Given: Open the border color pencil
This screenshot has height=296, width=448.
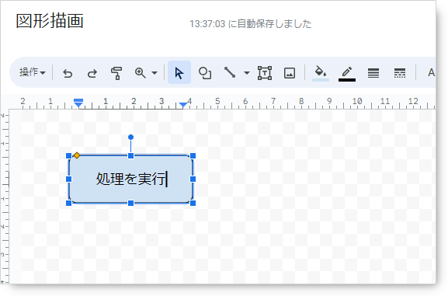Looking at the screenshot, I should [347, 74].
